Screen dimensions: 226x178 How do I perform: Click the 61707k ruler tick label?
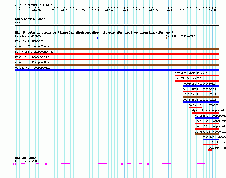(154, 10)
